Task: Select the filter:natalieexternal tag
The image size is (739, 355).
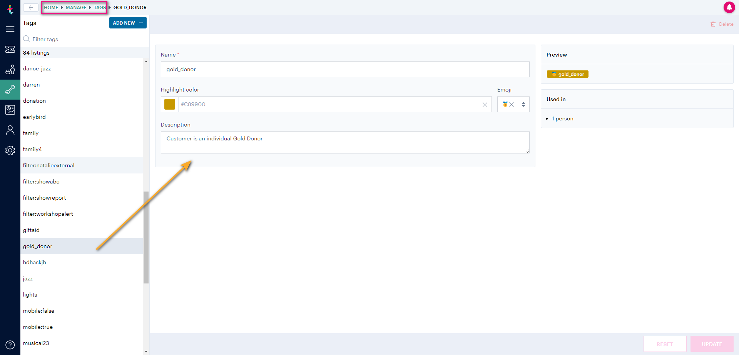Action: click(82, 165)
